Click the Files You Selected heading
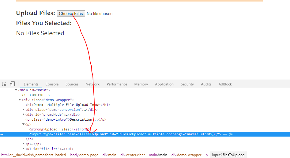The height and width of the screenshot is (158, 290). [44, 23]
